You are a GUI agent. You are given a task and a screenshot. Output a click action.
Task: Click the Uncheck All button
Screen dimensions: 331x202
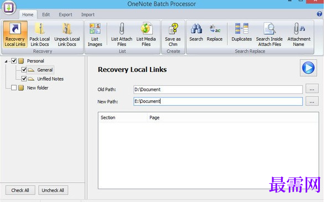tap(53, 190)
